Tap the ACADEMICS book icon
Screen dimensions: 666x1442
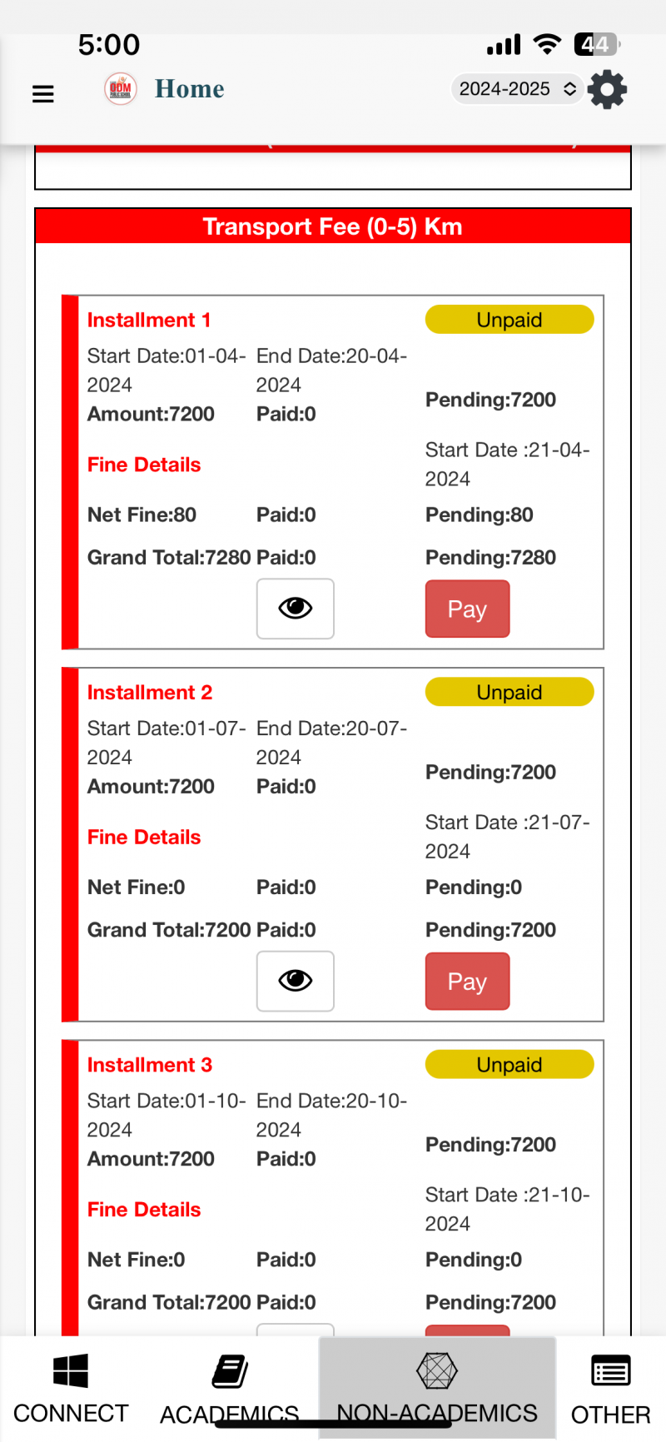[230, 1370]
